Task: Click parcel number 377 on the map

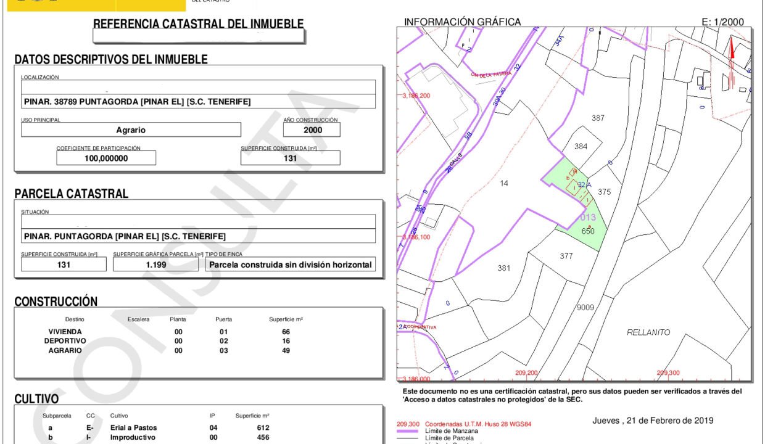Action: coord(566,256)
